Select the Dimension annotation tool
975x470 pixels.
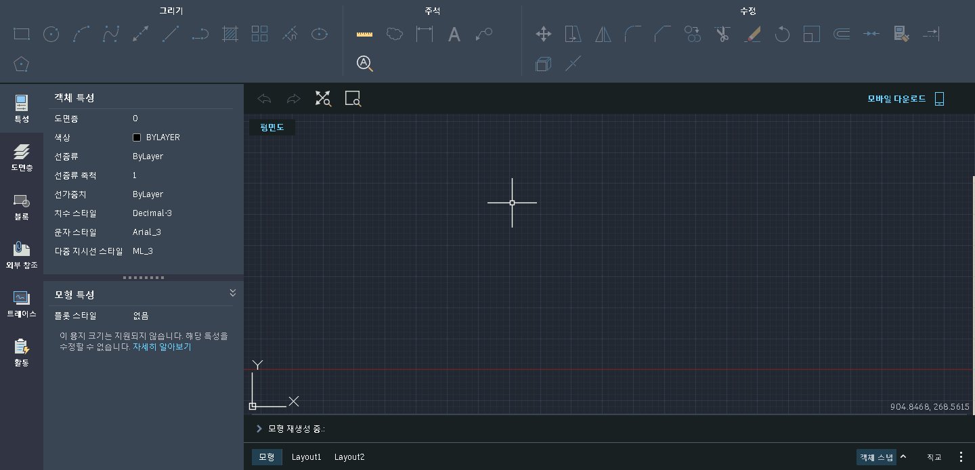point(425,34)
